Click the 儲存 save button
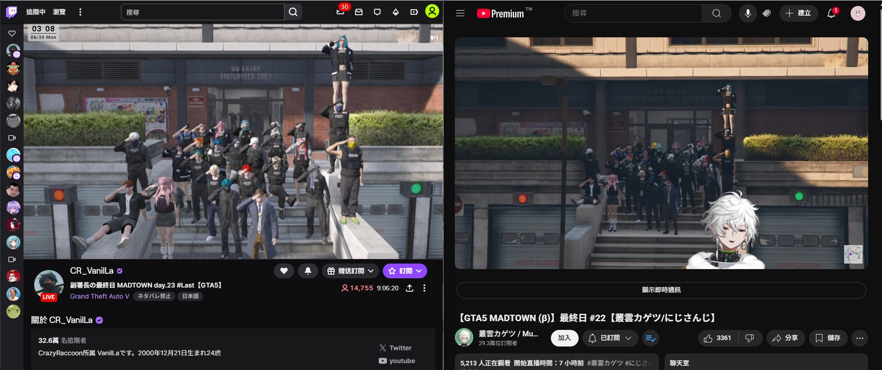This screenshot has height=370, width=882. coord(828,338)
